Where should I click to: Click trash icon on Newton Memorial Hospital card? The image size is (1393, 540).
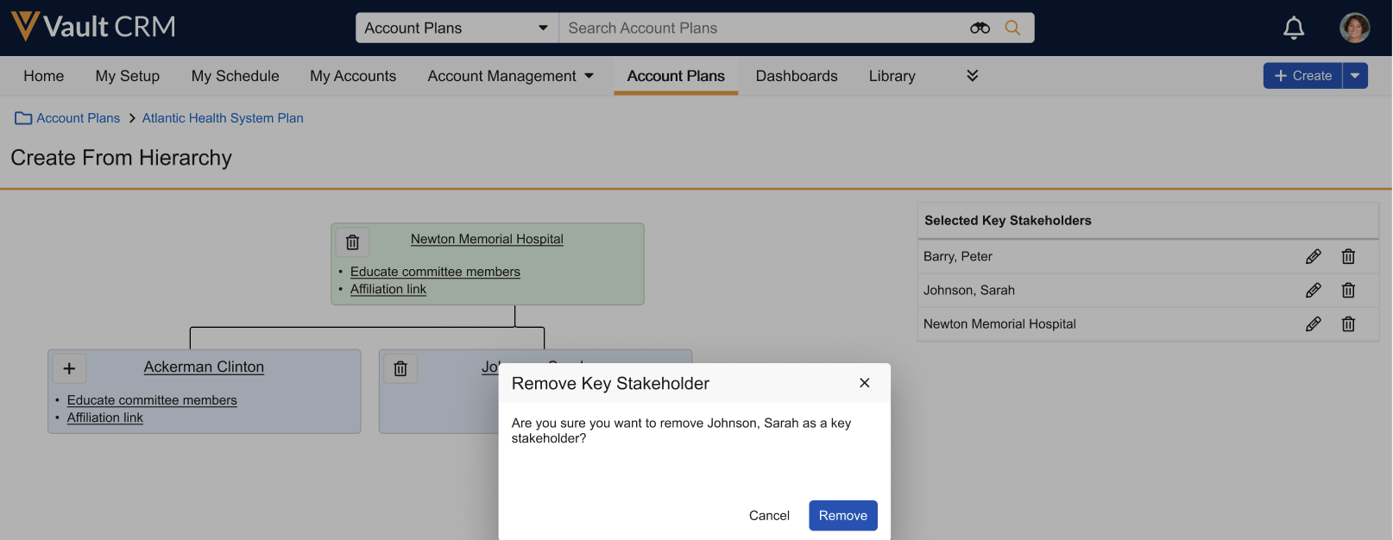(x=352, y=242)
